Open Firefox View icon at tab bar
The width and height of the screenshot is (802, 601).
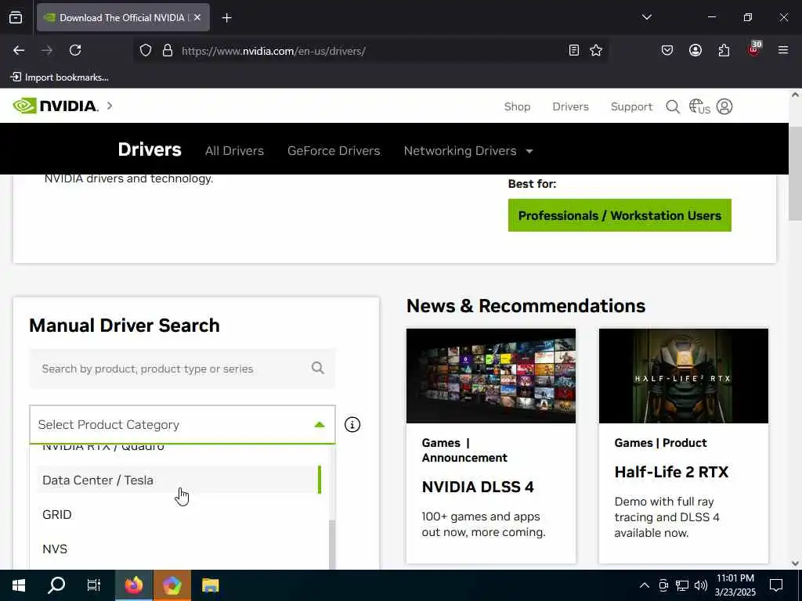tap(16, 18)
